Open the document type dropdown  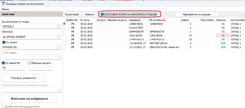[x=59, y=90]
